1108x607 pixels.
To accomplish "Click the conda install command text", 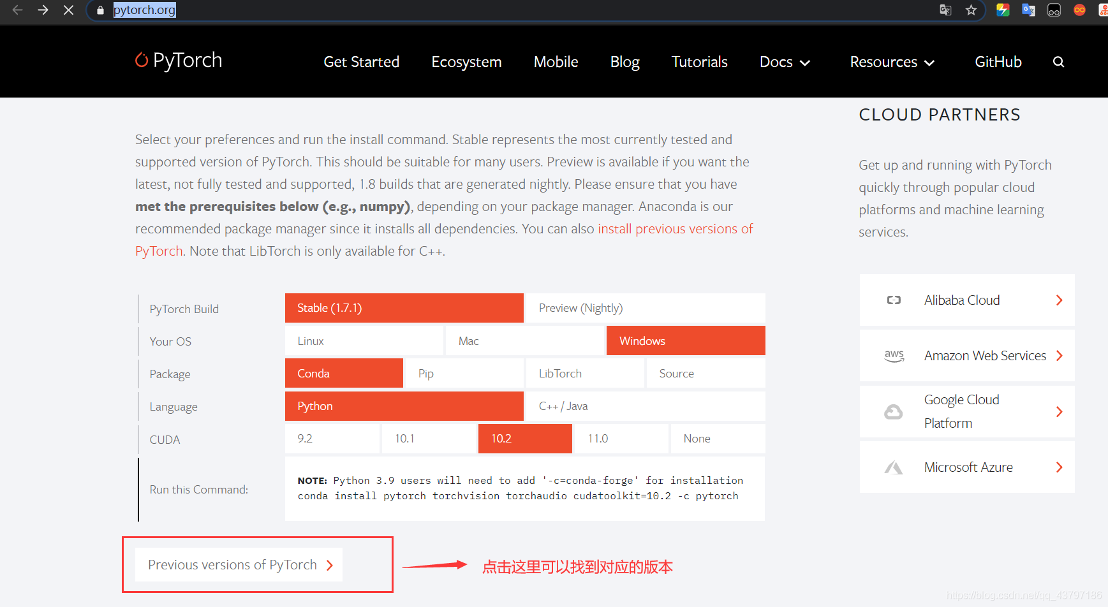I will [x=518, y=496].
